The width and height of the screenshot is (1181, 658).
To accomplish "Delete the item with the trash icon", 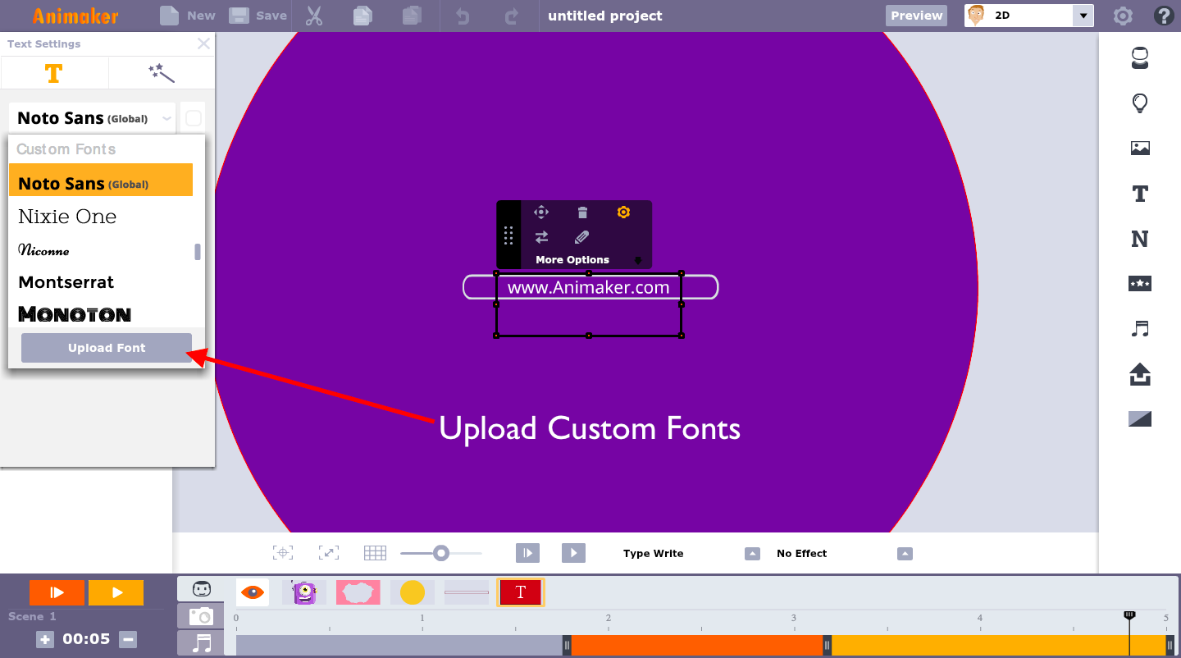I will pos(582,212).
